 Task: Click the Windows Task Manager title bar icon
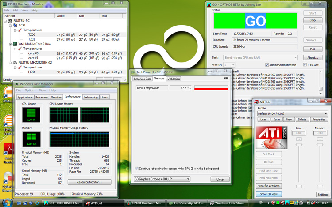[x=17, y=84]
